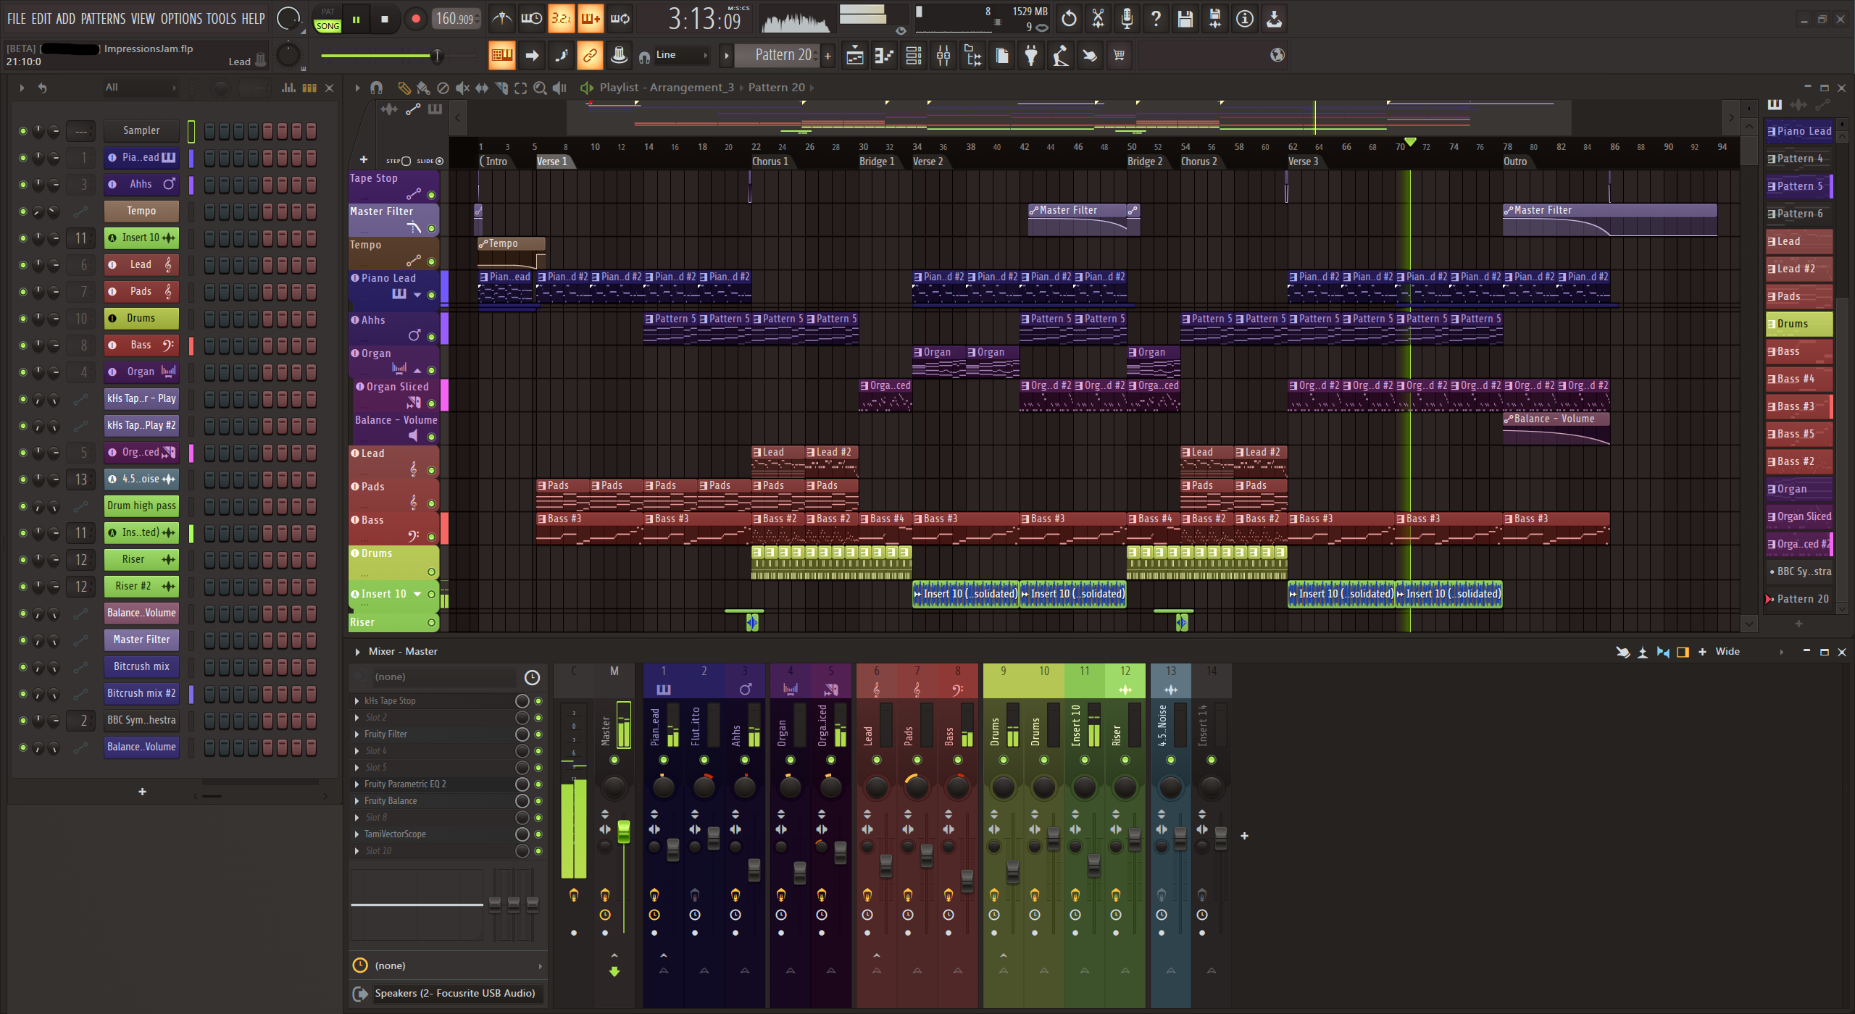Open the plugin picker plug icon
This screenshot has height=1014, width=1855.
(1031, 56)
